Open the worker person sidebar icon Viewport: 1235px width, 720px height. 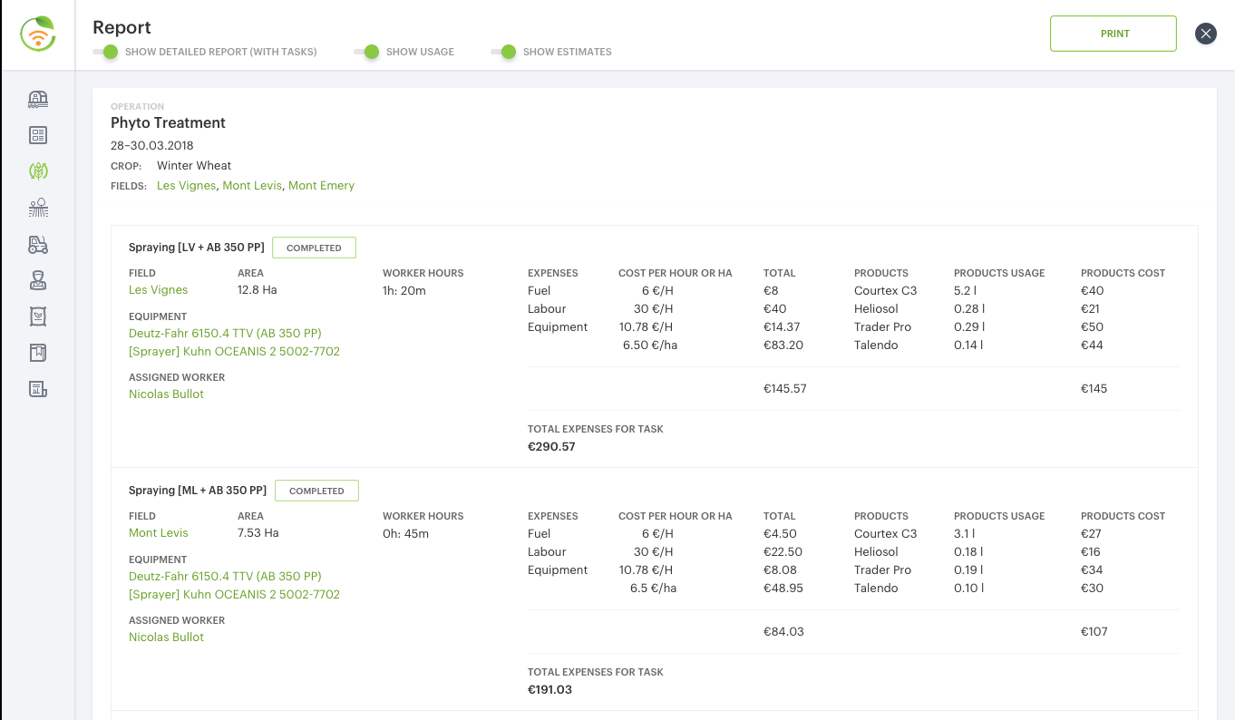tap(38, 280)
